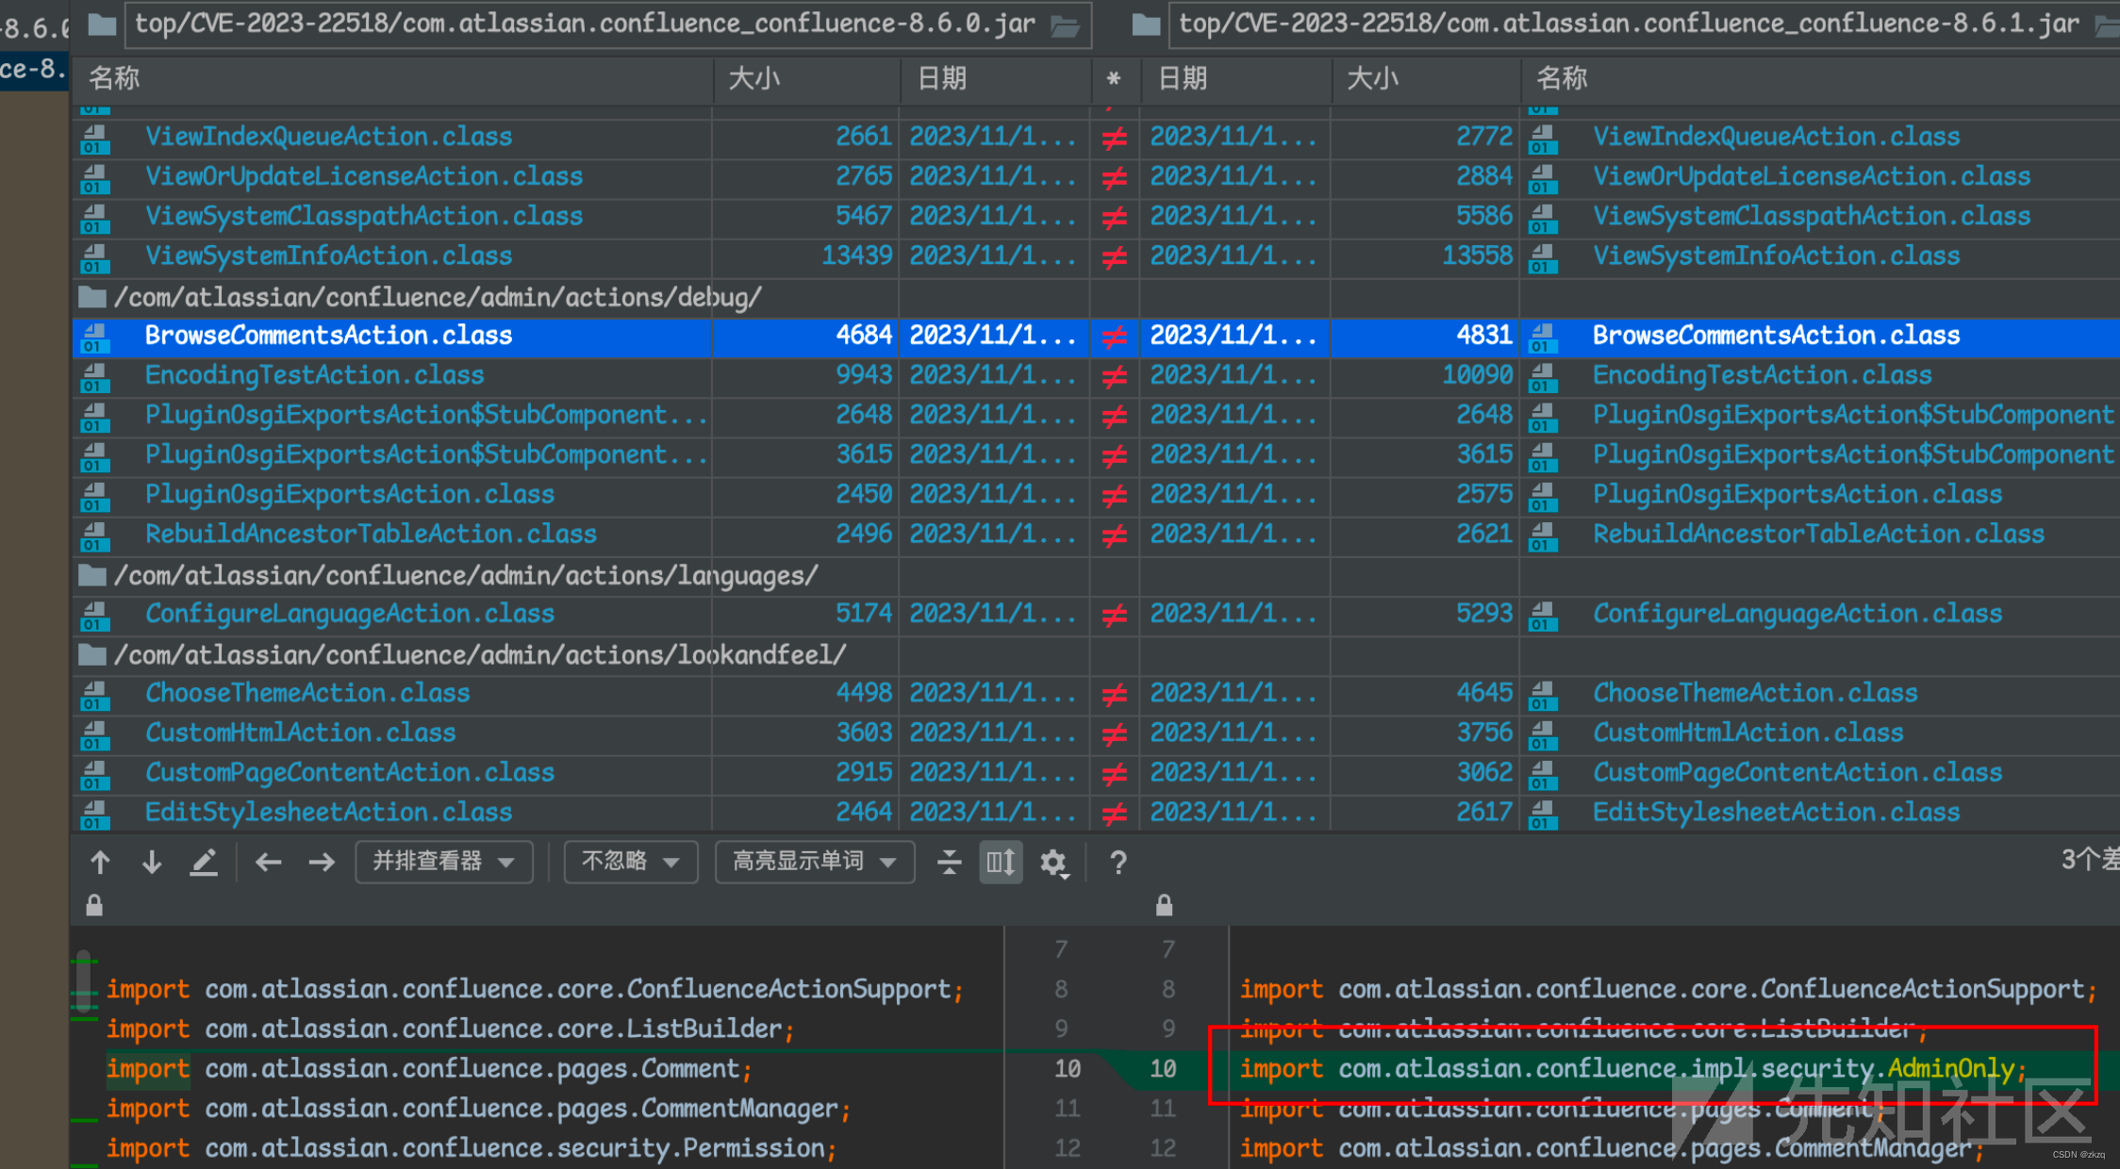Screen dimensions: 2120x1169
Task: Click the left jar path input field
Action: point(585,25)
